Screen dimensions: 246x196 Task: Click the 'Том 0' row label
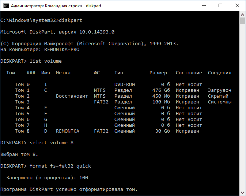coord(22,85)
